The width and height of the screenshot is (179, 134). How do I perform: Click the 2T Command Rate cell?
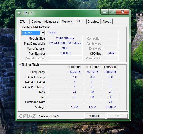(110, 102)
